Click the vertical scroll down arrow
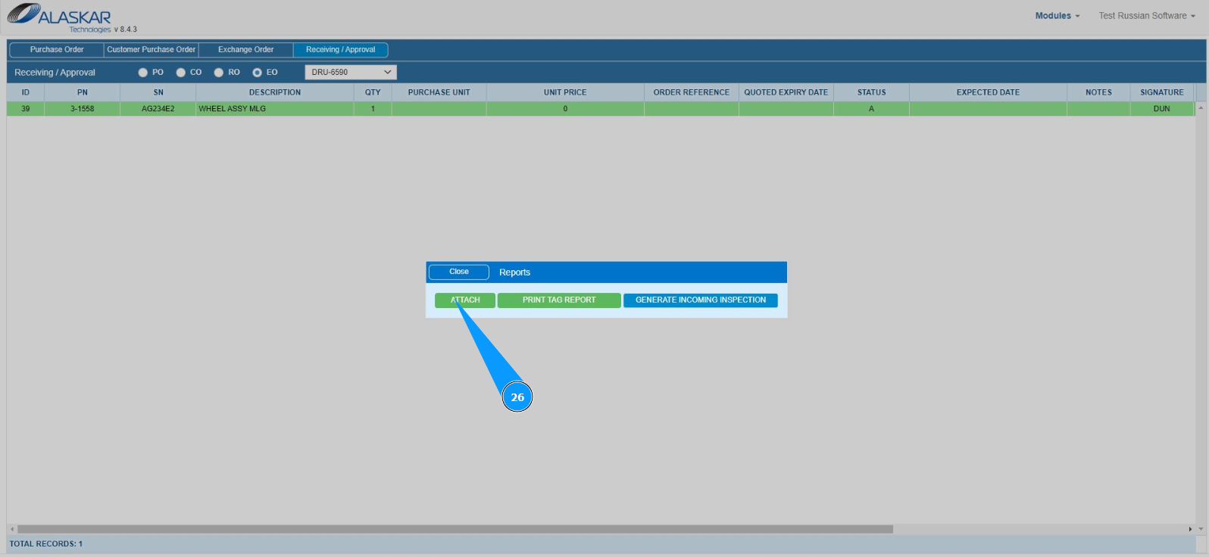The image size is (1209, 557). (1201, 529)
